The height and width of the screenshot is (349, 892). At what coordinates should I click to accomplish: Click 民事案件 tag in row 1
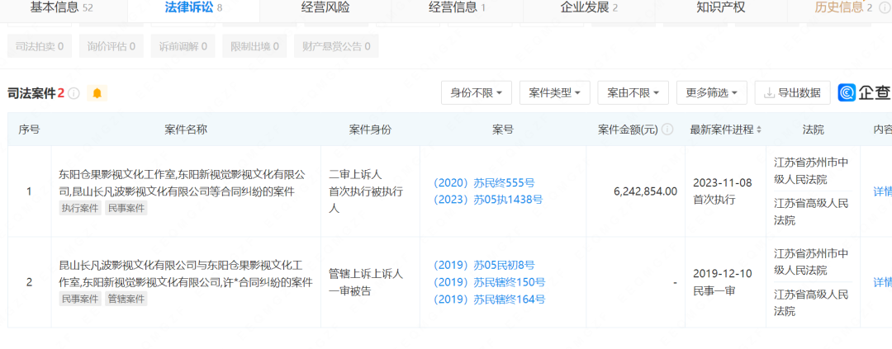126,208
